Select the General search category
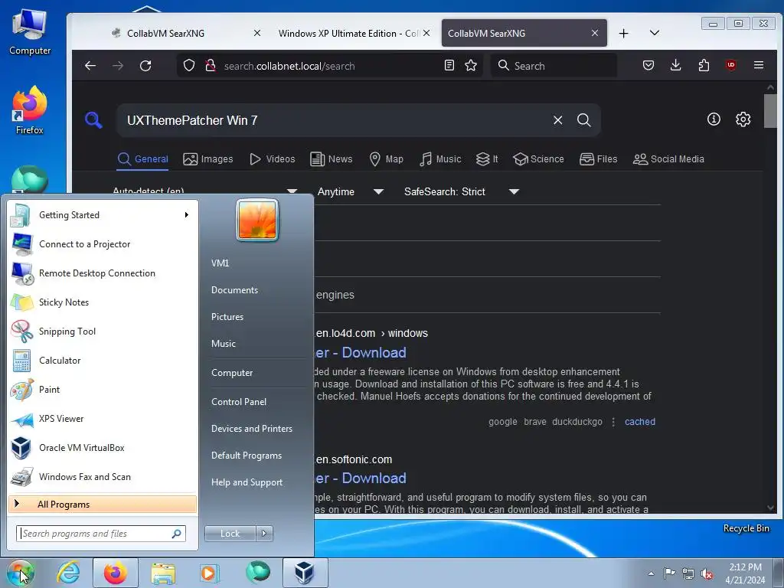This screenshot has height=588, width=784. pyautogui.click(x=143, y=159)
